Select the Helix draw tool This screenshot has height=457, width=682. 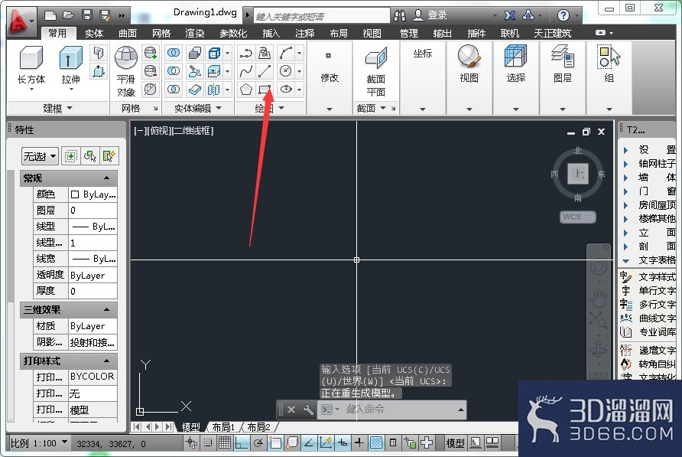(x=265, y=53)
